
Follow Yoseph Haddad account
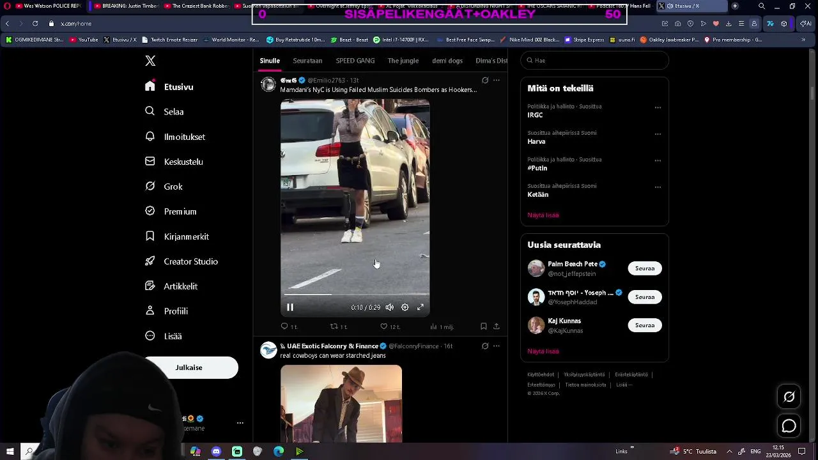(645, 297)
